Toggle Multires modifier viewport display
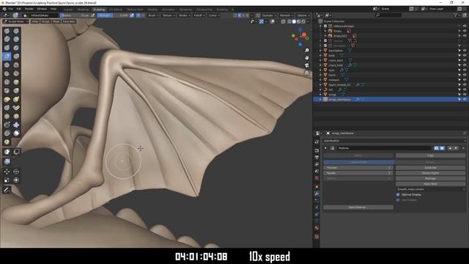 pos(442,148)
